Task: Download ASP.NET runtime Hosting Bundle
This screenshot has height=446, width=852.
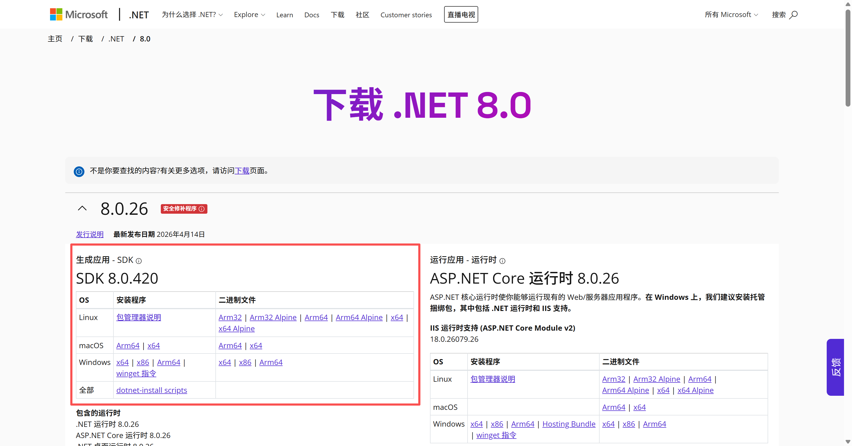Action: pos(568,424)
